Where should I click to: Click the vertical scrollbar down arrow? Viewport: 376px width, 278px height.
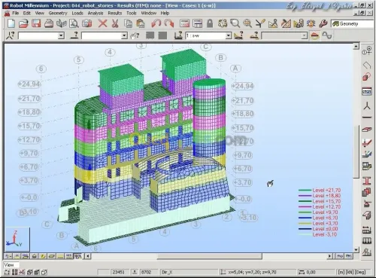pyautogui.click(x=356, y=249)
